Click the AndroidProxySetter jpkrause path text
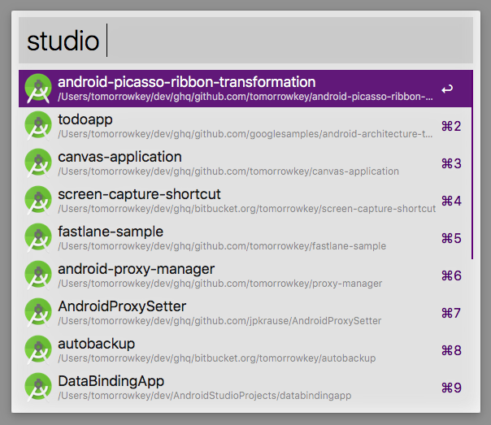491x425 pixels. coord(219,321)
